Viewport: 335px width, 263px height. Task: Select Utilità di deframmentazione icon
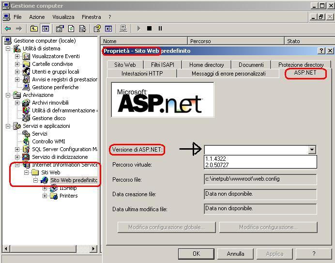[x=26, y=110]
